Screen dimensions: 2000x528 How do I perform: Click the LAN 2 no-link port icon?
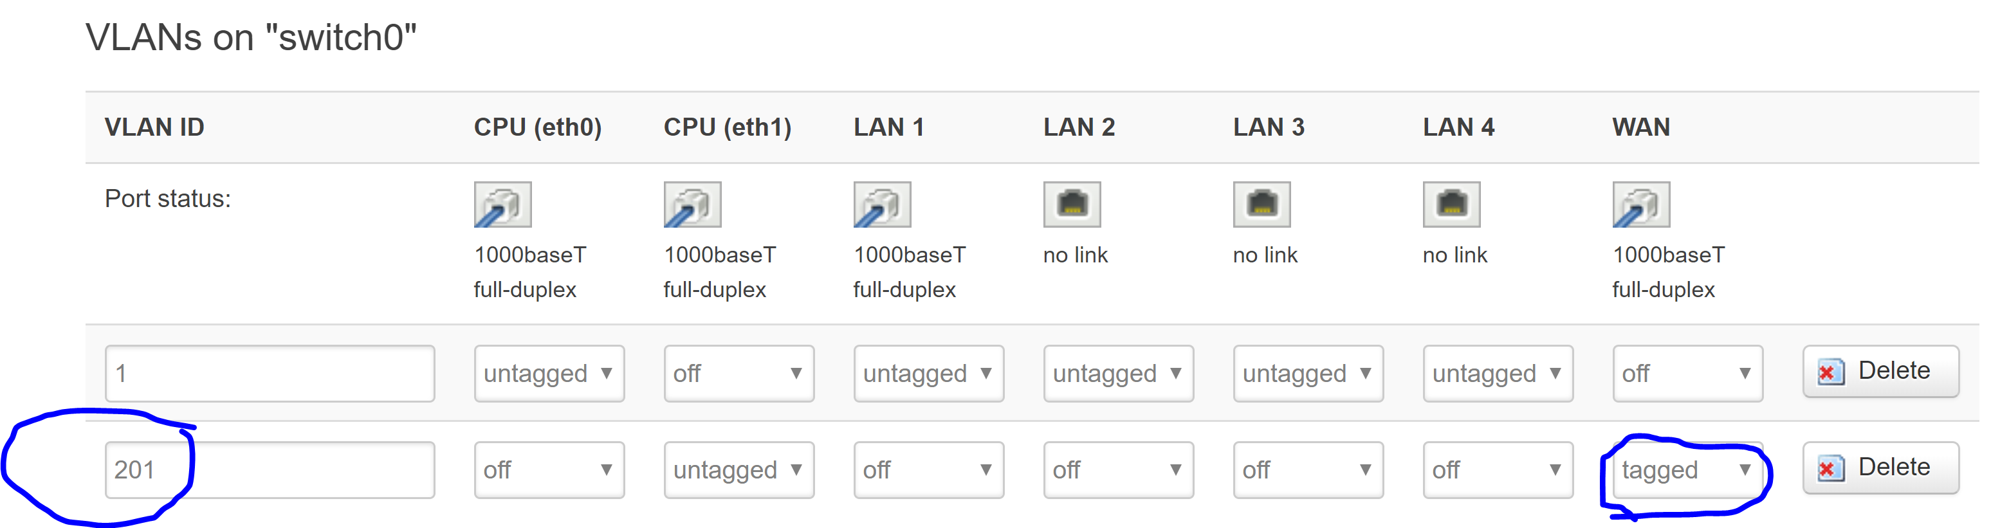click(x=1072, y=205)
